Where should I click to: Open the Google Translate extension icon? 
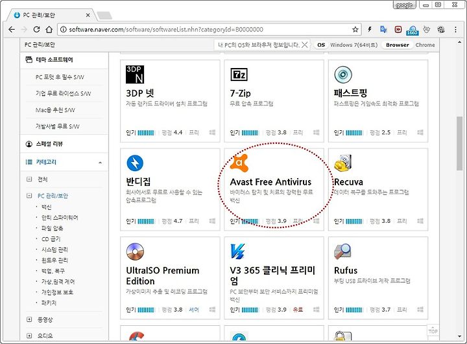pos(383,29)
